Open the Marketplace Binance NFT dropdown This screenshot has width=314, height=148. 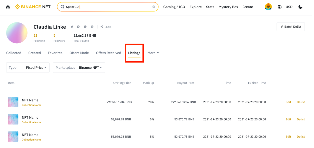79,68
